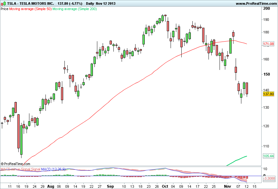Click the 190 price axis label
This screenshot has height=189, width=278.
(266, 20)
